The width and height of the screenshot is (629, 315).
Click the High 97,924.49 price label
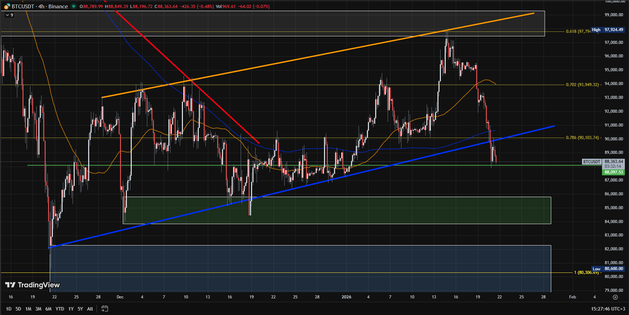608,30
